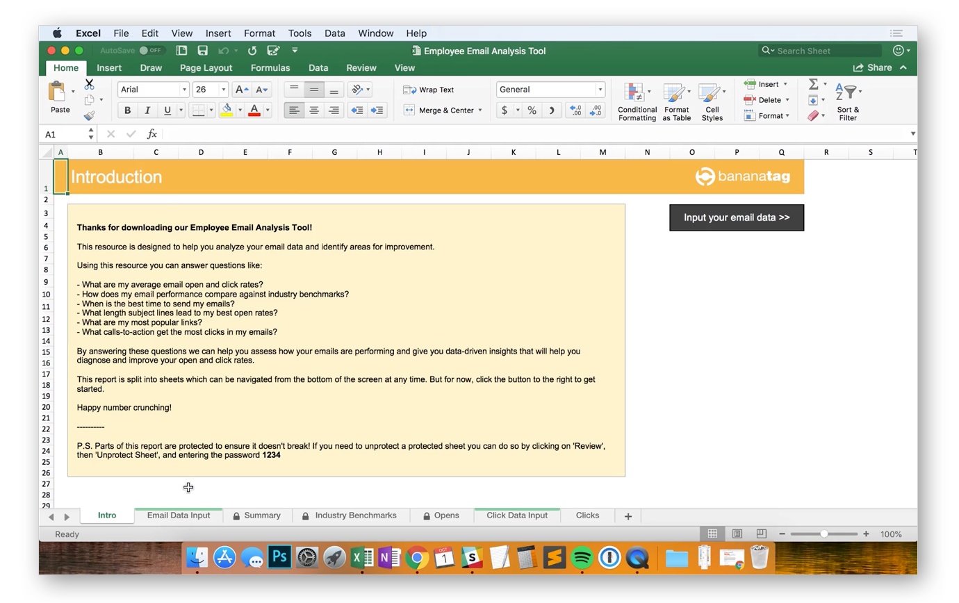Click the AutoSum sigma icon
This screenshot has height=603, width=959.
pos(813,84)
